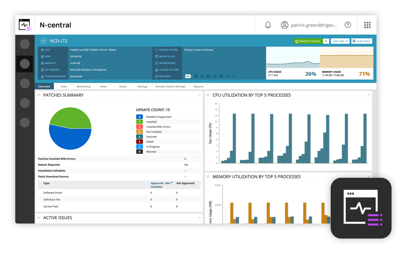The width and height of the screenshot is (407, 254).
Task: Click the user avatar icon
Action: 285,25
